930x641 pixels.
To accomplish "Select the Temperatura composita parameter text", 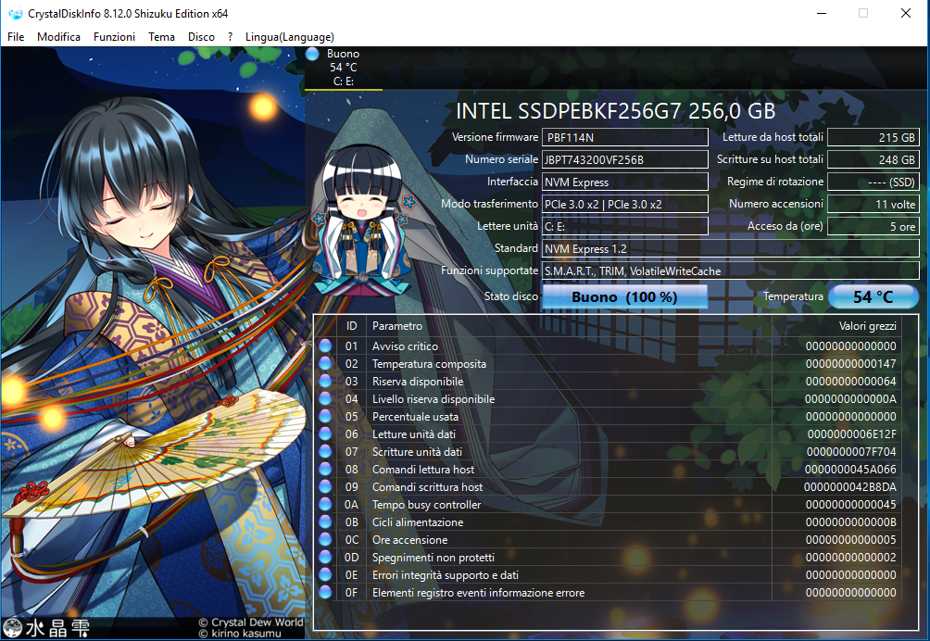I will tap(429, 364).
